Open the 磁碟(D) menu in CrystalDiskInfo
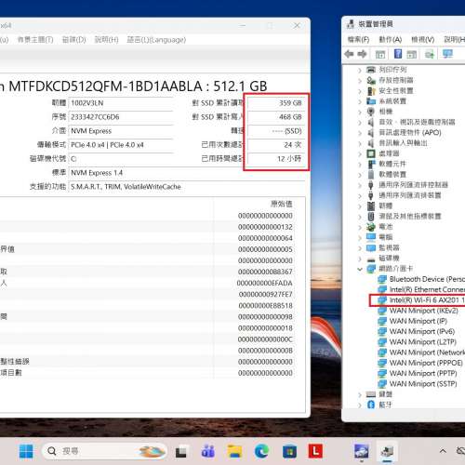Viewport: 465px width, 465px height. pyautogui.click(x=73, y=40)
